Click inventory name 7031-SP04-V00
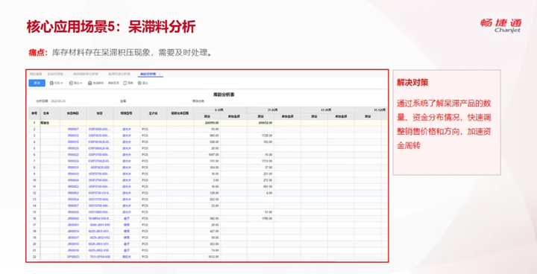Screen dimensions: 537x274 click(x=100, y=257)
